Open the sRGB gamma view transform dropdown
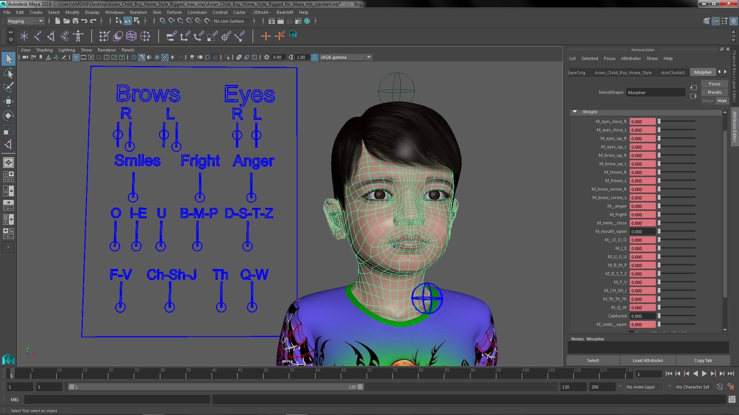739x415 pixels. (x=346, y=57)
